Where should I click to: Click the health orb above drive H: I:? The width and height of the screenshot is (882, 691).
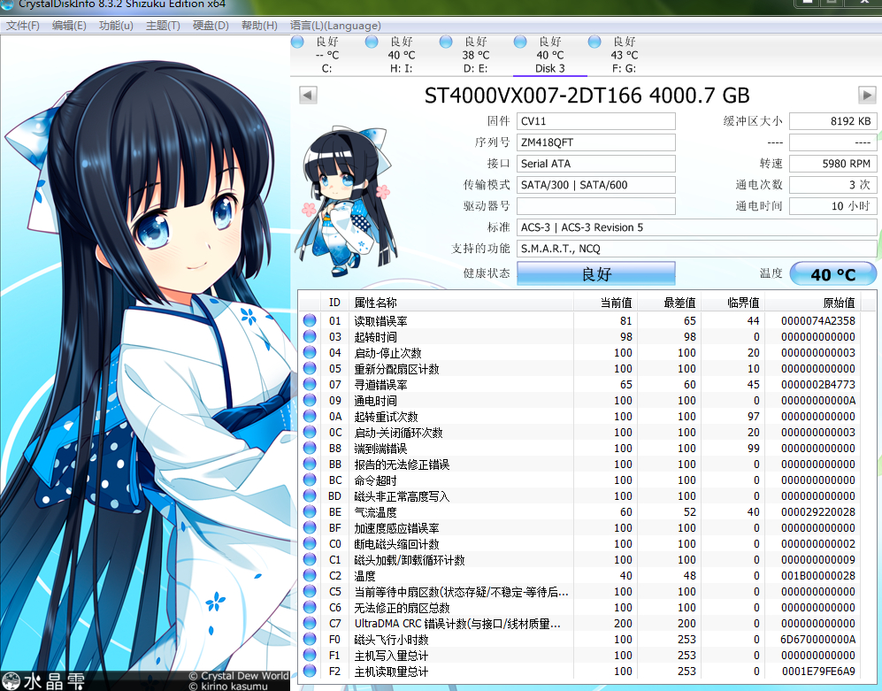click(372, 42)
